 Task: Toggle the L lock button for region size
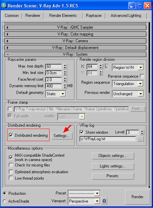106,66
